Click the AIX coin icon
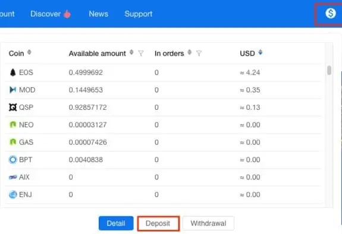This screenshot has width=342, height=234. coord(13,177)
